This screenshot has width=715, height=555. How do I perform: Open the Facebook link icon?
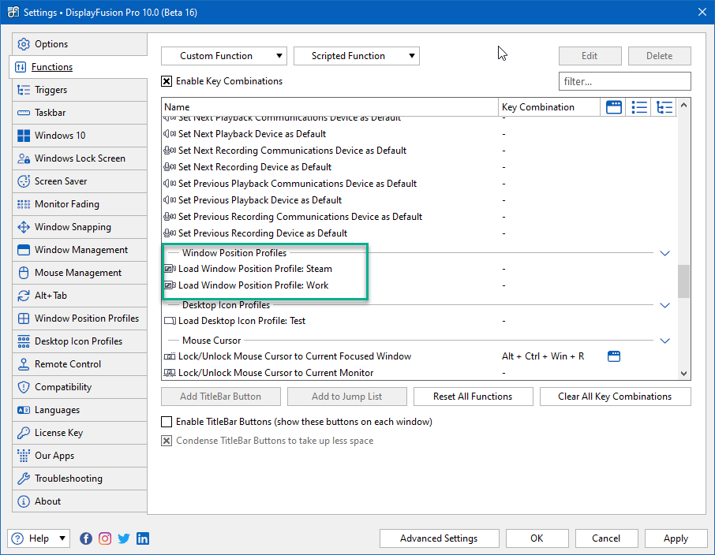[x=86, y=538]
